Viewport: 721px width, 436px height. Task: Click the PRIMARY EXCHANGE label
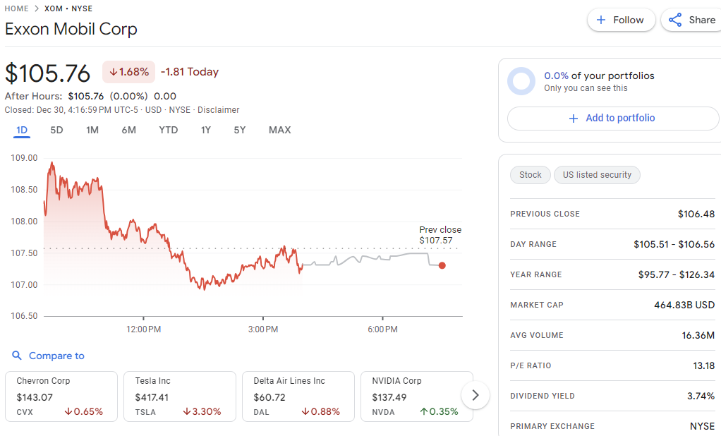pyautogui.click(x=552, y=426)
